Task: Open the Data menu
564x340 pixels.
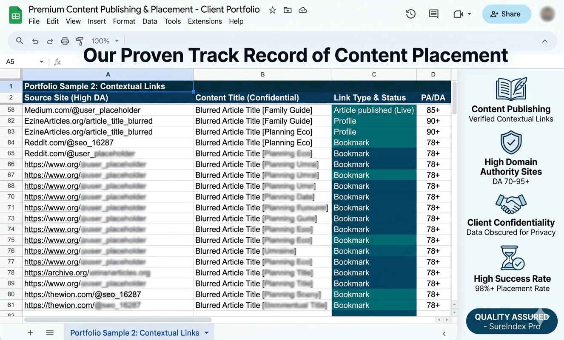Action: tap(150, 21)
